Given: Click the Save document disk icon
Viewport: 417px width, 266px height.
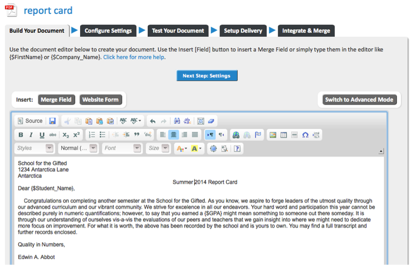Looking at the screenshot, I should (52, 121).
